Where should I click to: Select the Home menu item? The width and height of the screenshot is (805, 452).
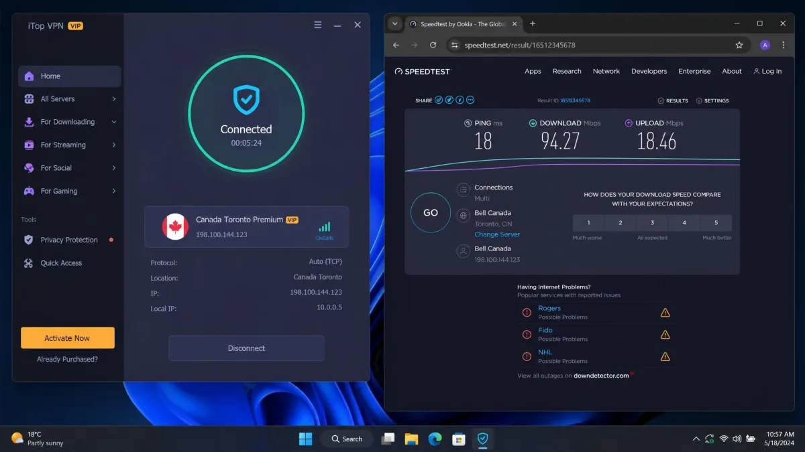[70, 76]
